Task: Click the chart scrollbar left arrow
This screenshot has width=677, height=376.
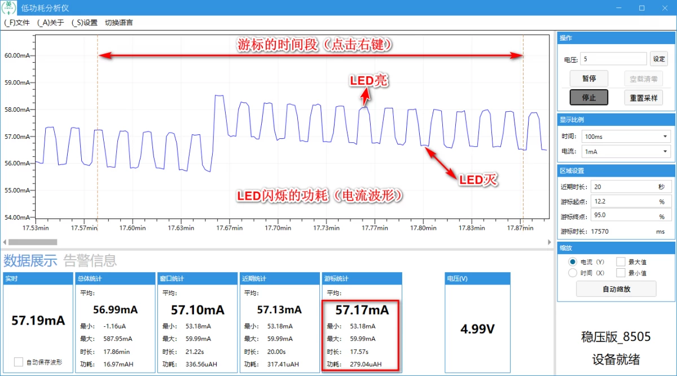Action: tap(4, 242)
